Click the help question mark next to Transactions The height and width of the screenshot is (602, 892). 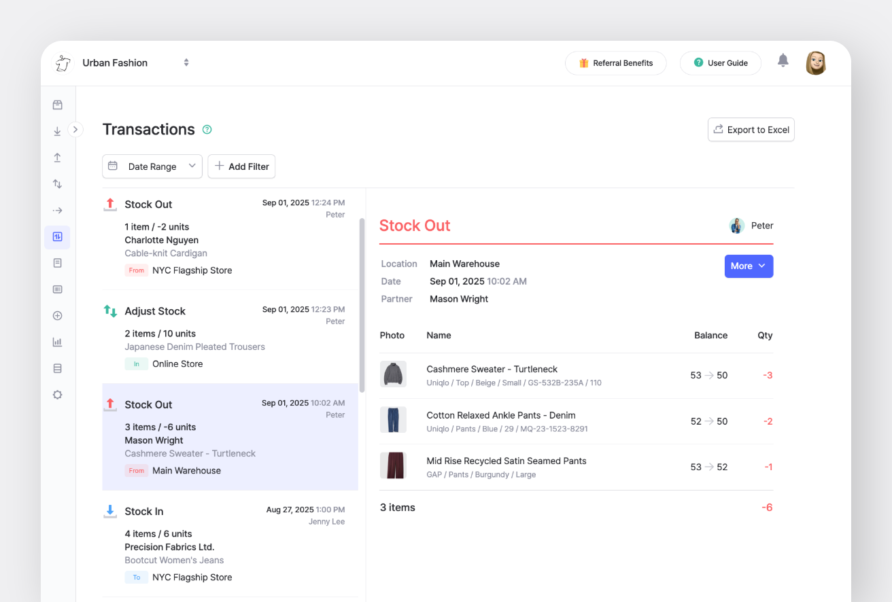click(207, 129)
